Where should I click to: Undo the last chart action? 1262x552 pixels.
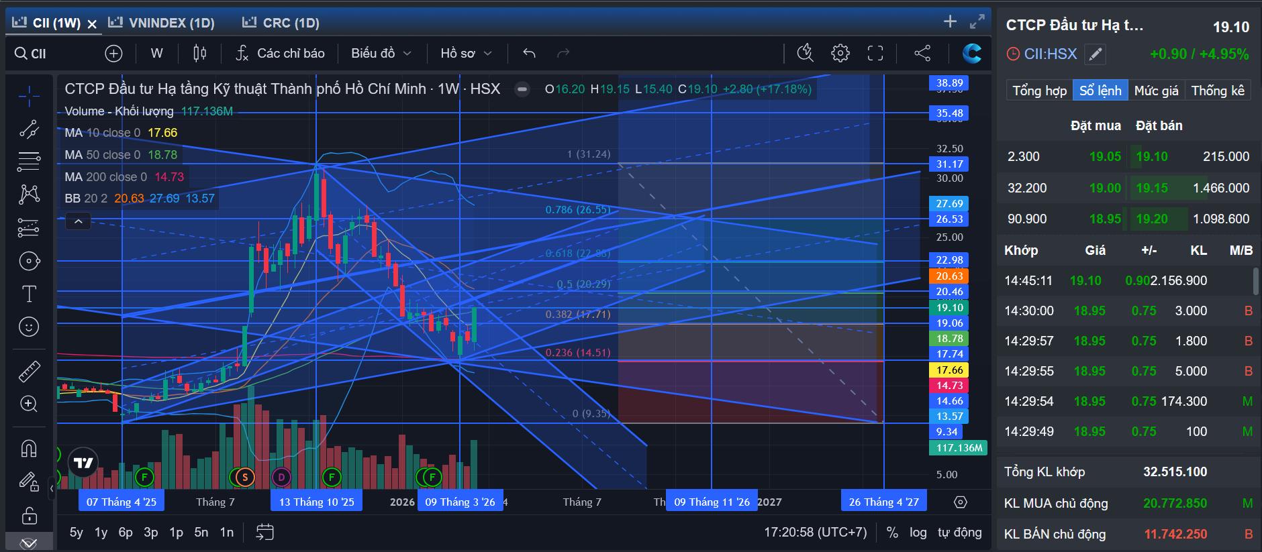pyautogui.click(x=529, y=53)
